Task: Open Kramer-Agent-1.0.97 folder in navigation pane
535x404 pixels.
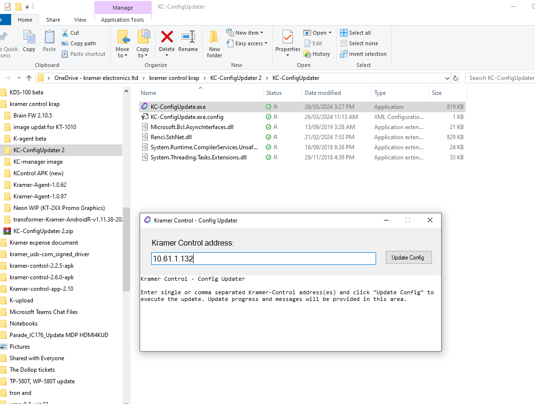Action: tap(40, 196)
